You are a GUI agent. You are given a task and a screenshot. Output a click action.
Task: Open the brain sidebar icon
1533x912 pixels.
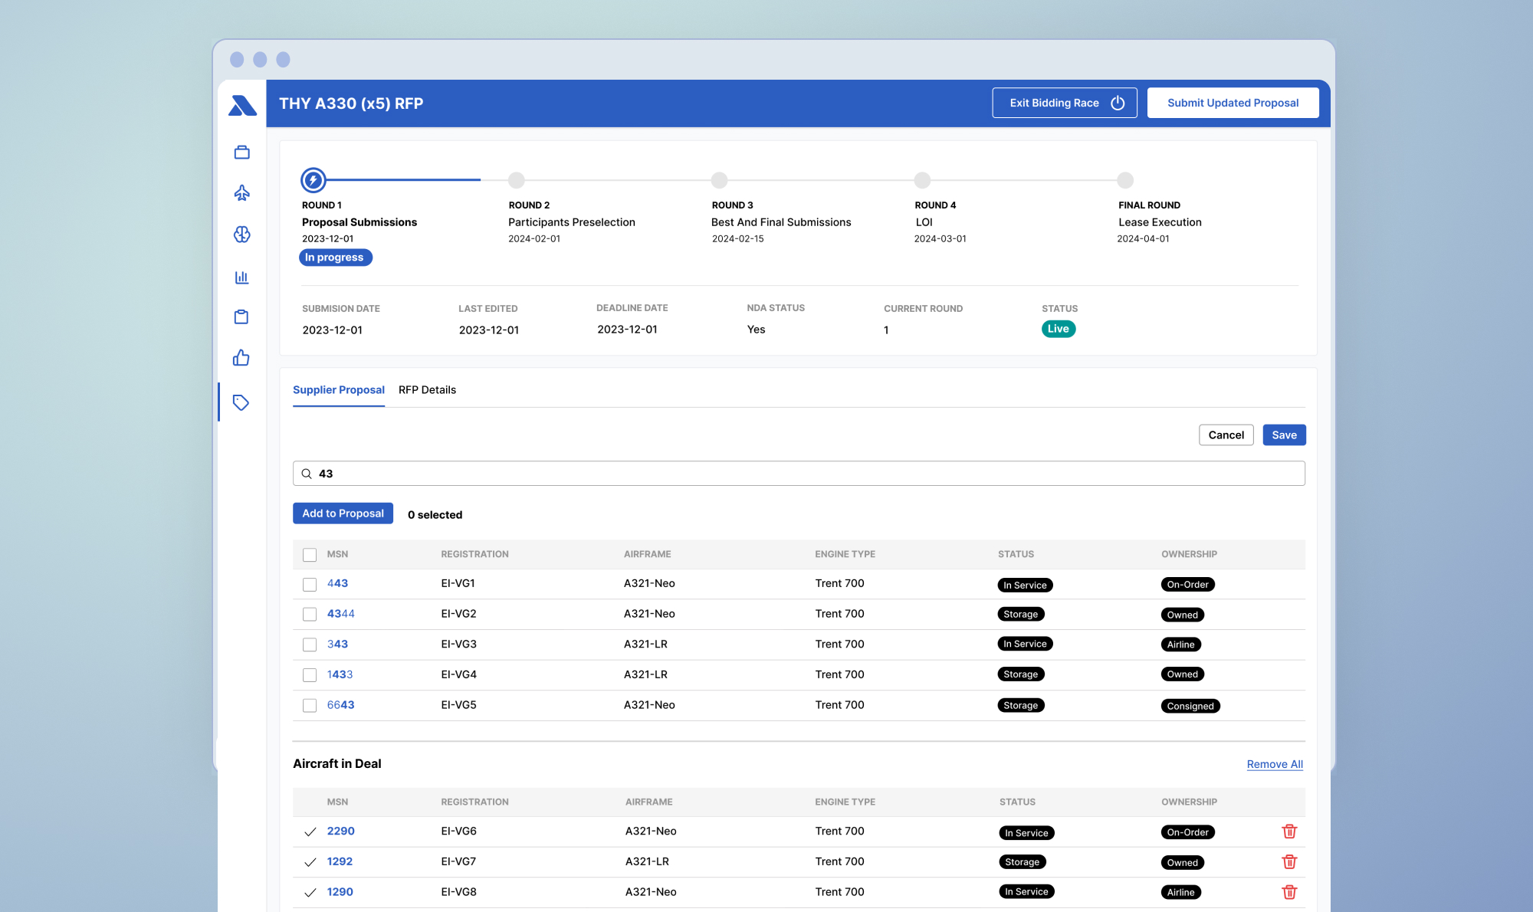[x=242, y=235]
